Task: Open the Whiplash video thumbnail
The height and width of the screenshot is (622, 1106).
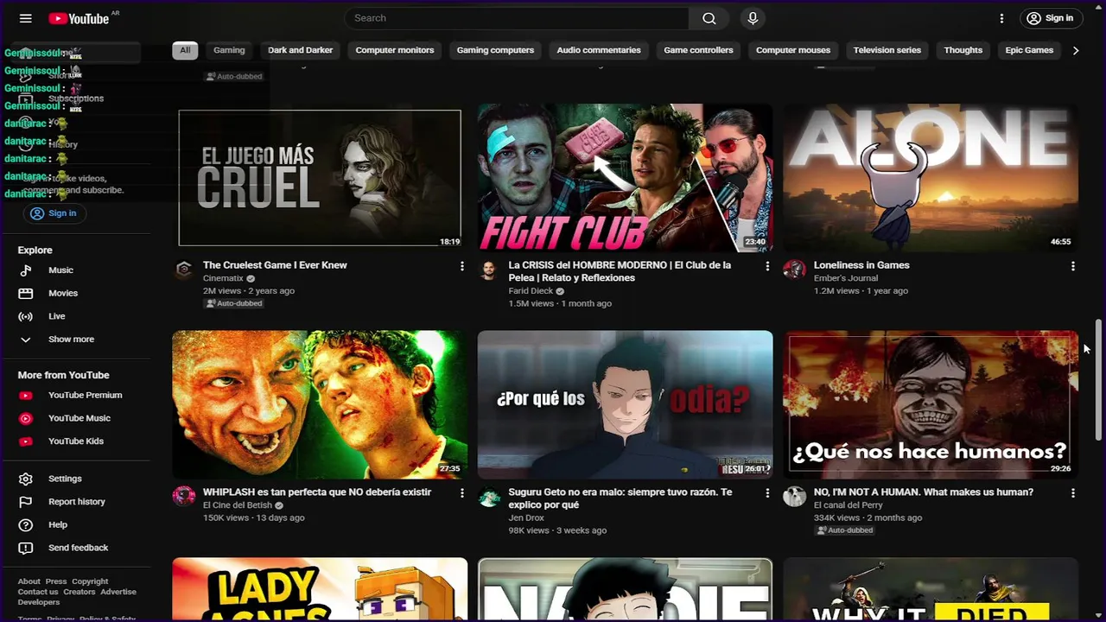Action: click(320, 404)
